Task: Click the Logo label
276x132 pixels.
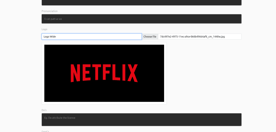Action: pos(44,29)
